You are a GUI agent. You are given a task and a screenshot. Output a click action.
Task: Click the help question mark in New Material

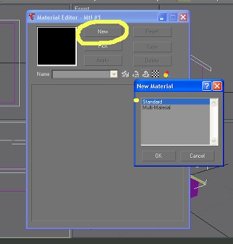coord(207,86)
